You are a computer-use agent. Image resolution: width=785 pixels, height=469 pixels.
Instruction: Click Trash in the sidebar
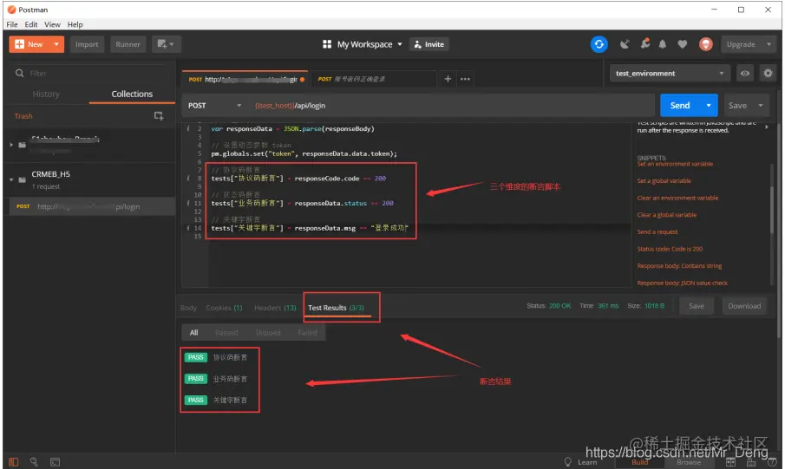coord(23,115)
